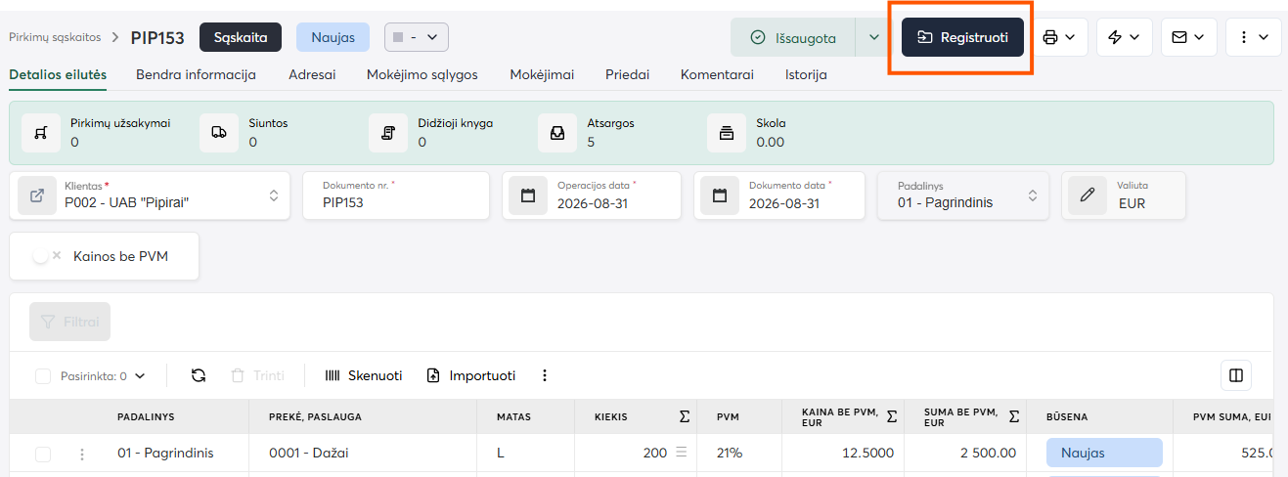Viewport: 1288px width, 477px height.
Task: Open the Adresai tab
Action: [x=312, y=74]
